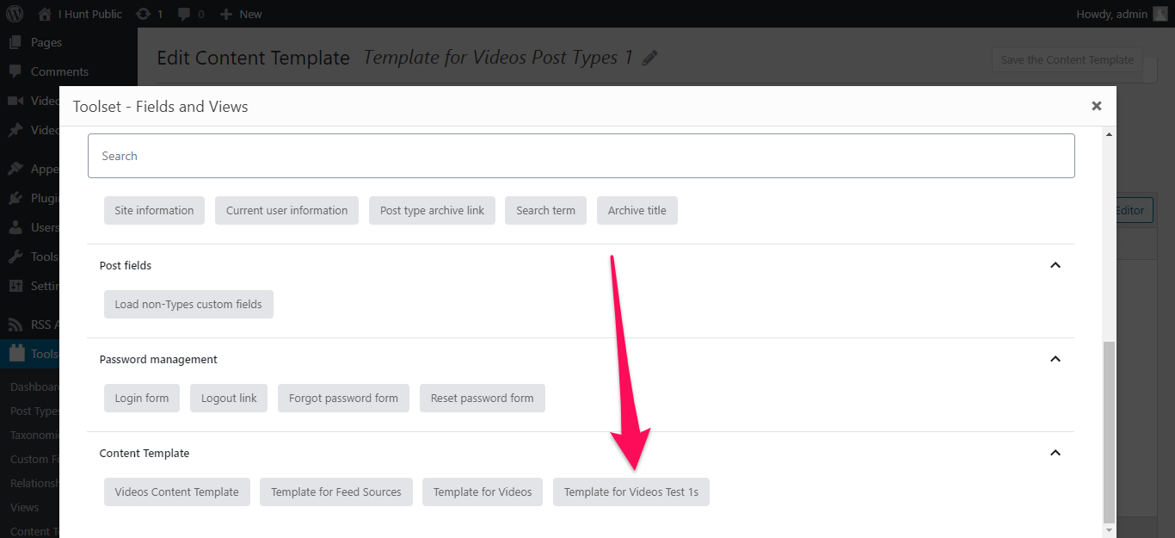
Task: Click the New content plus button
Action: pyautogui.click(x=241, y=14)
